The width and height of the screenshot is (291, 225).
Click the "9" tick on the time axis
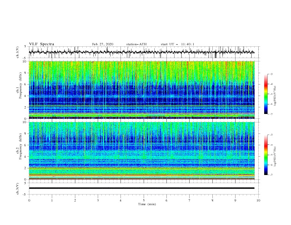click(235, 200)
